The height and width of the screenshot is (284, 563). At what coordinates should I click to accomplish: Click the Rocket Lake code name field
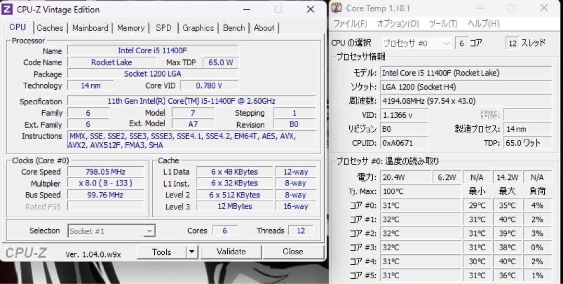112,63
